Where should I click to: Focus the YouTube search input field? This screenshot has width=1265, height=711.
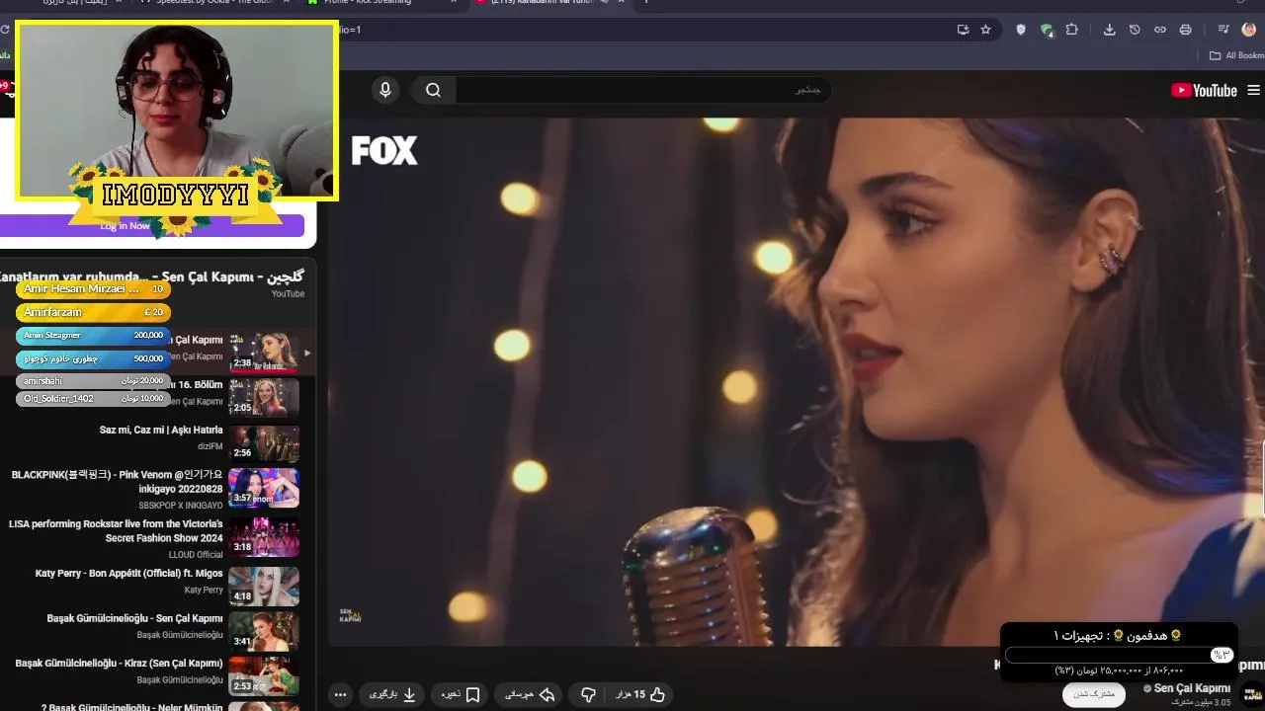pos(642,90)
